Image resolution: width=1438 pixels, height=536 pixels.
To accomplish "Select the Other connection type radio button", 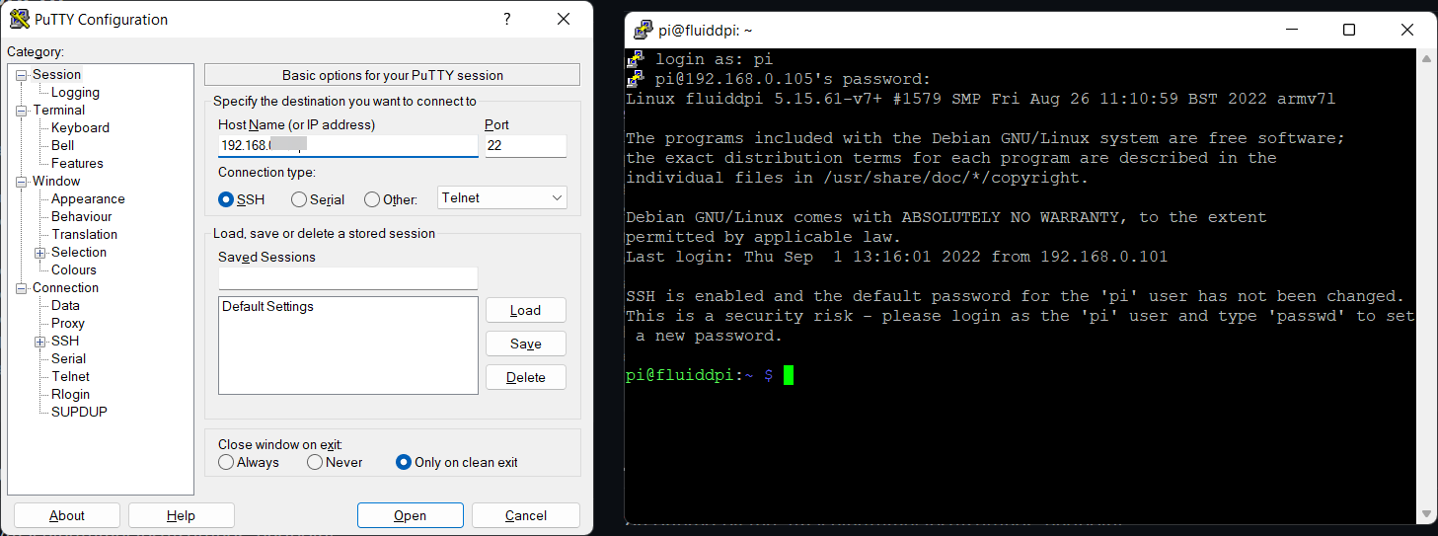I will pos(372,199).
